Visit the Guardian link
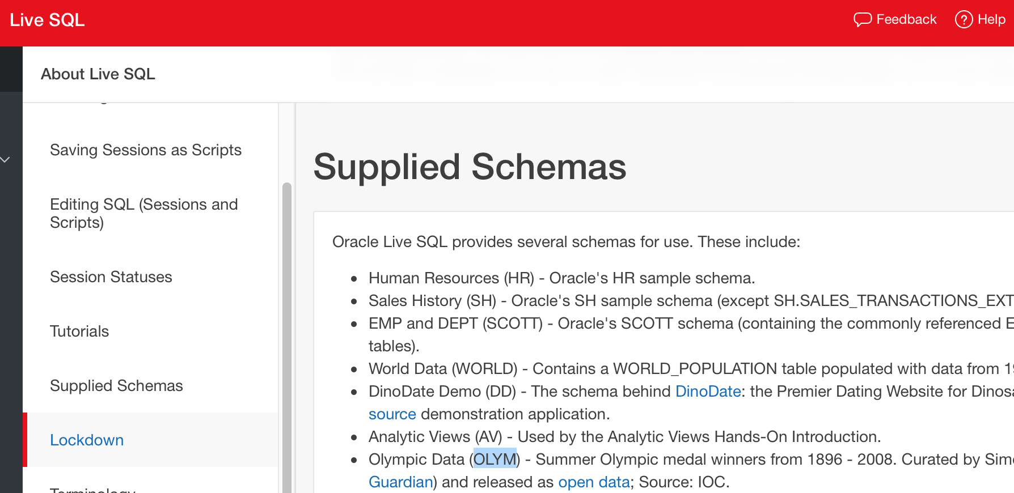This screenshot has width=1014, height=493. point(400,482)
